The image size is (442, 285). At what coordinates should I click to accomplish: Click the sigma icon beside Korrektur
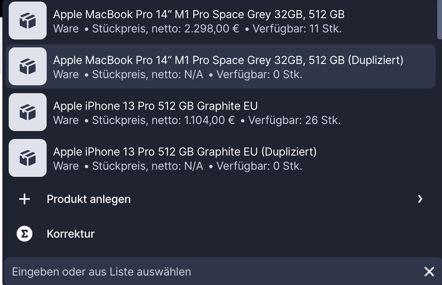[25, 234]
